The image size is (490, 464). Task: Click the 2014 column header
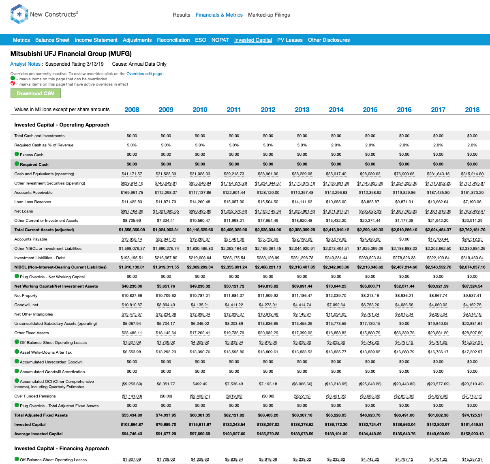pos(336,110)
